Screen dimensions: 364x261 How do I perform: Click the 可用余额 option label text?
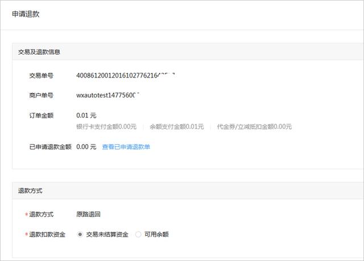click(x=156, y=234)
